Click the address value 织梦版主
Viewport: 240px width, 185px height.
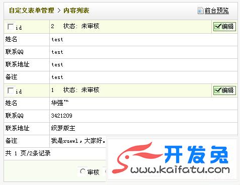click(x=63, y=128)
